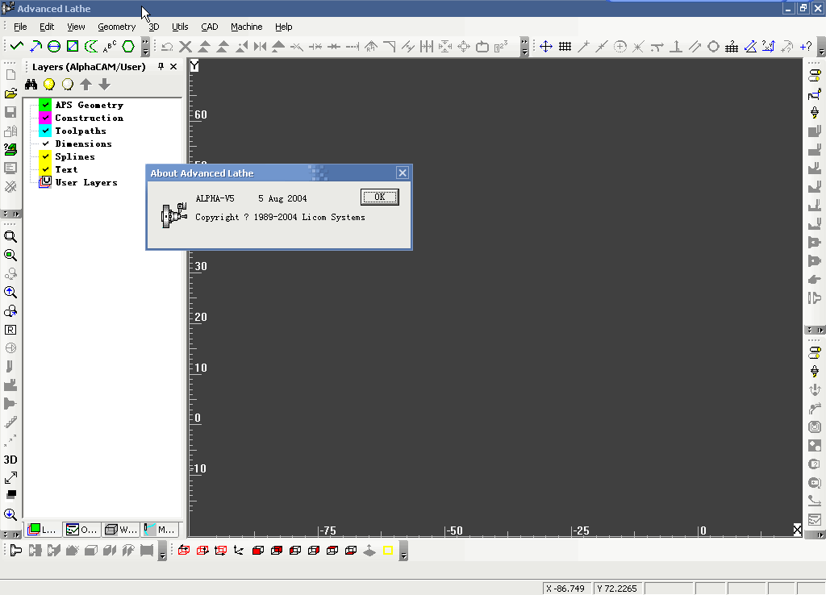Toggle the Splines layer checkbox
The height and width of the screenshot is (595, 826).
tap(45, 156)
